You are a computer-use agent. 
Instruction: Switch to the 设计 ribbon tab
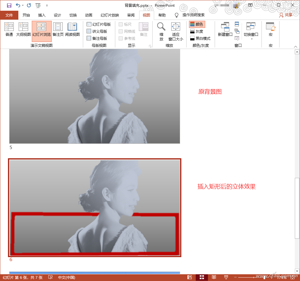click(57, 15)
